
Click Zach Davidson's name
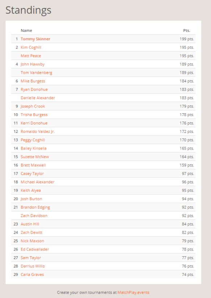(34, 215)
